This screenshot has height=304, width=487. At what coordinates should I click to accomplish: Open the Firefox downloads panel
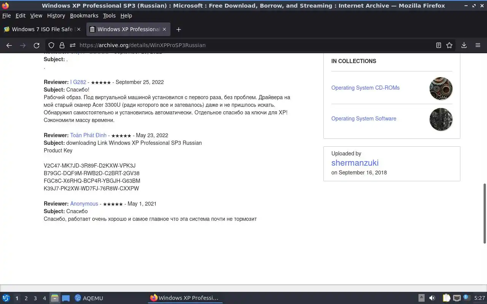(x=464, y=45)
